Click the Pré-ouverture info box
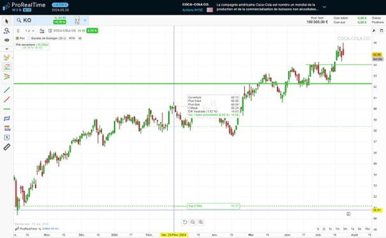 tap(33, 46)
